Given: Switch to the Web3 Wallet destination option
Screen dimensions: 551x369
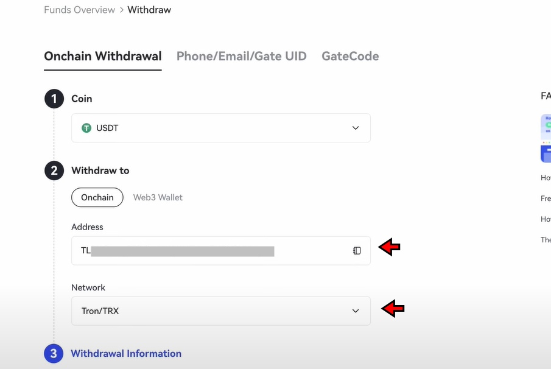Looking at the screenshot, I should click(158, 197).
